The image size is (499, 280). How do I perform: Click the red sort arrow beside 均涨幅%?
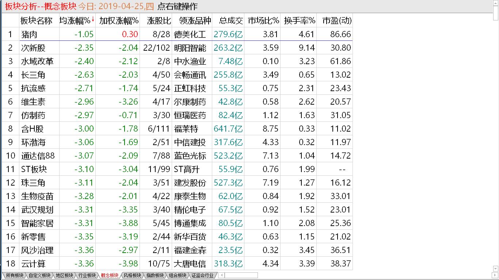pyautogui.click(x=93, y=19)
